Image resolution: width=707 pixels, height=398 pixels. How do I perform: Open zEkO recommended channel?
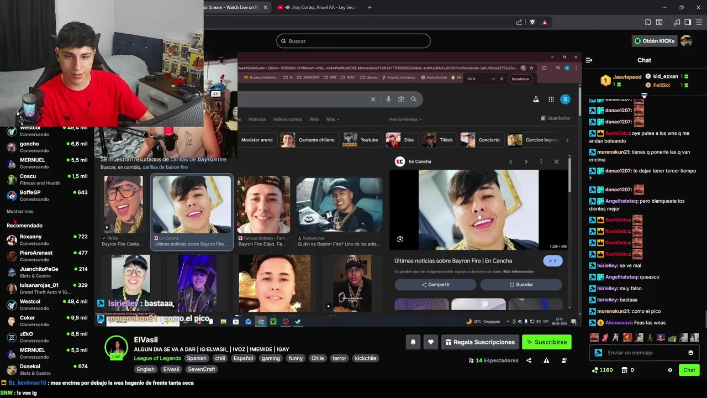coord(47,337)
